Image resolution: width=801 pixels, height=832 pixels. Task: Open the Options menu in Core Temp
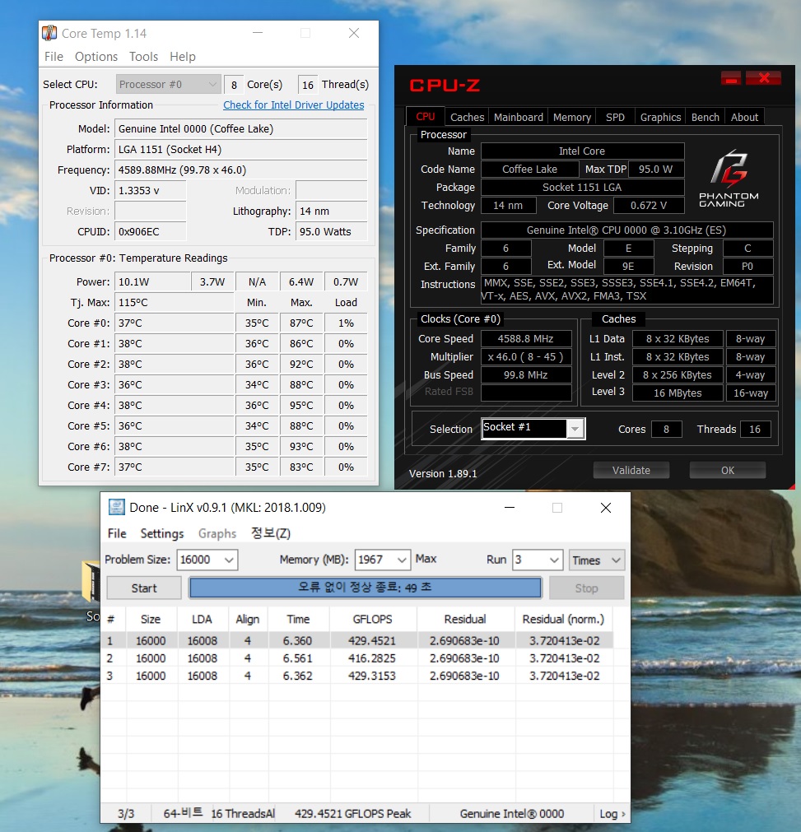coord(96,56)
